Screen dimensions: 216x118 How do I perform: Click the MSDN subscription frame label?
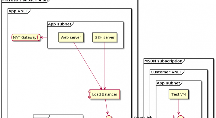click(x=163, y=61)
